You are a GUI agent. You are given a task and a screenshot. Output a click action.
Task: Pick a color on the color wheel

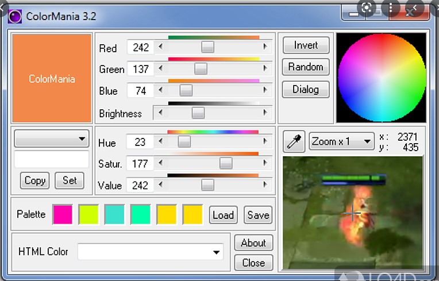pos(382,78)
